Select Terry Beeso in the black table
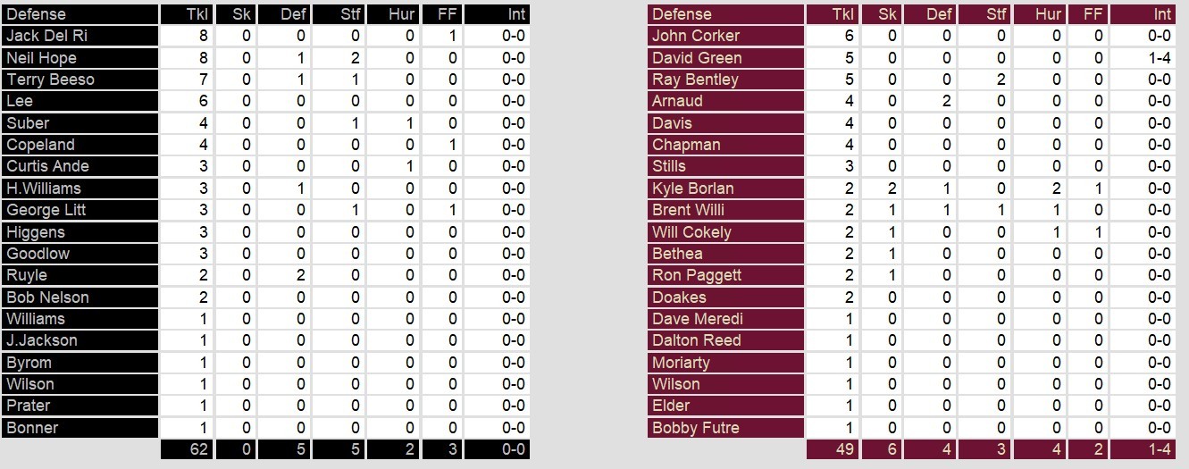This screenshot has width=1189, height=469. point(50,80)
